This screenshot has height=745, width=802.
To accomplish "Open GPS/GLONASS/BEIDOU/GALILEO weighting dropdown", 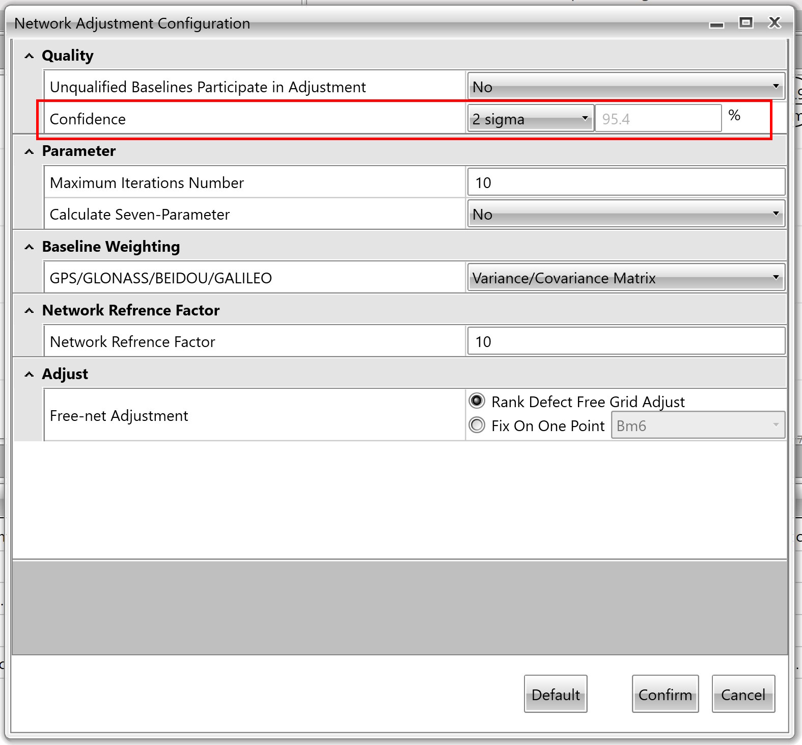I will coord(625,278).
